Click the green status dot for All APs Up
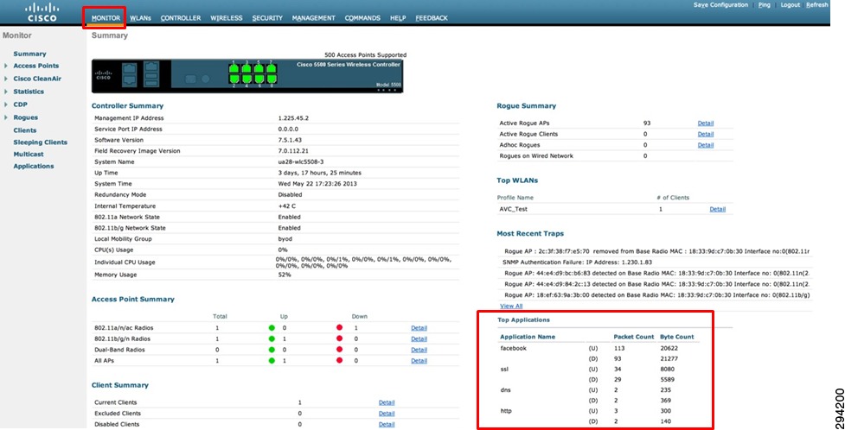Image resolution: width=845 pixels, height=430 pixels. pos(272,360)
